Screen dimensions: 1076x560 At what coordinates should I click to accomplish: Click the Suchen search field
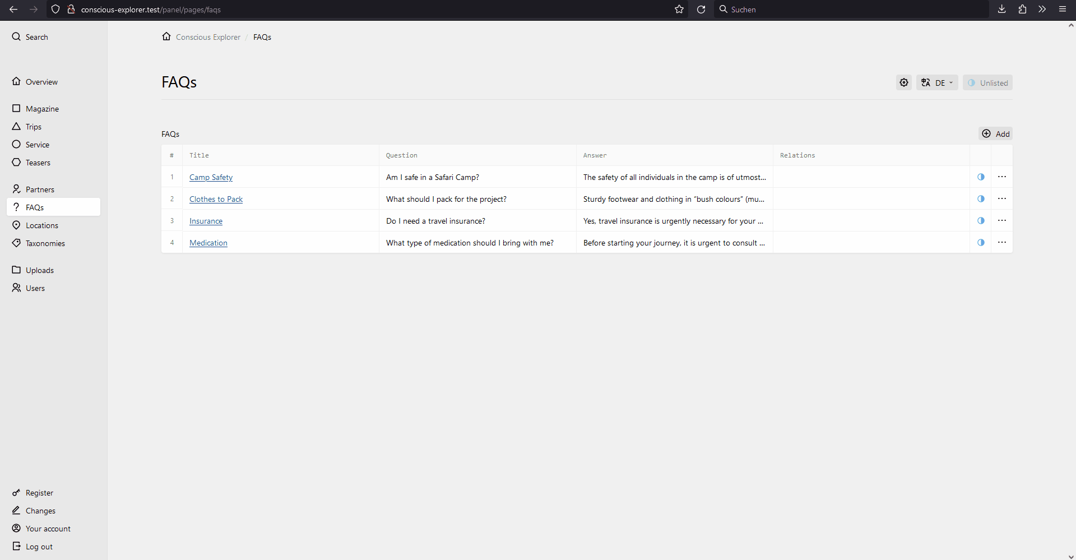tap(785, 10)
